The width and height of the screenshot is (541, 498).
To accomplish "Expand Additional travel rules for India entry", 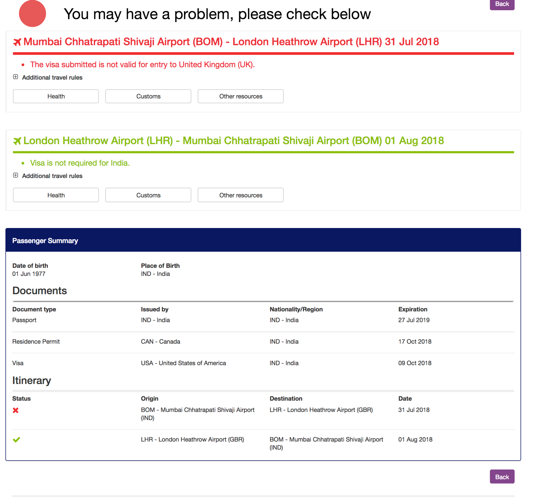I will (52, 176).
